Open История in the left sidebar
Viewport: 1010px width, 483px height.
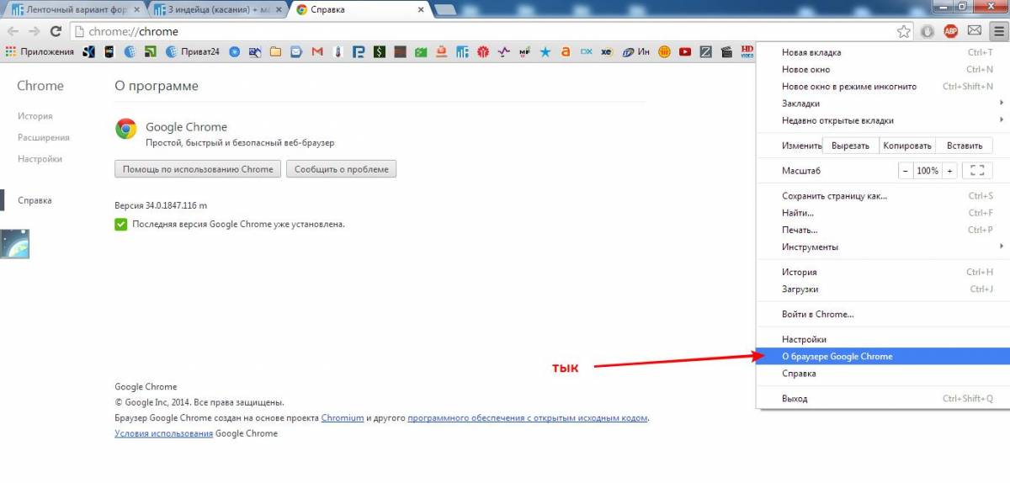(35, 116)
